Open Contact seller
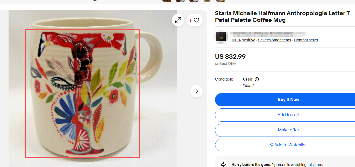 tap(306, 40)
